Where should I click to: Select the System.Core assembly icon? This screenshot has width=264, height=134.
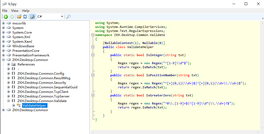point(9,32)
